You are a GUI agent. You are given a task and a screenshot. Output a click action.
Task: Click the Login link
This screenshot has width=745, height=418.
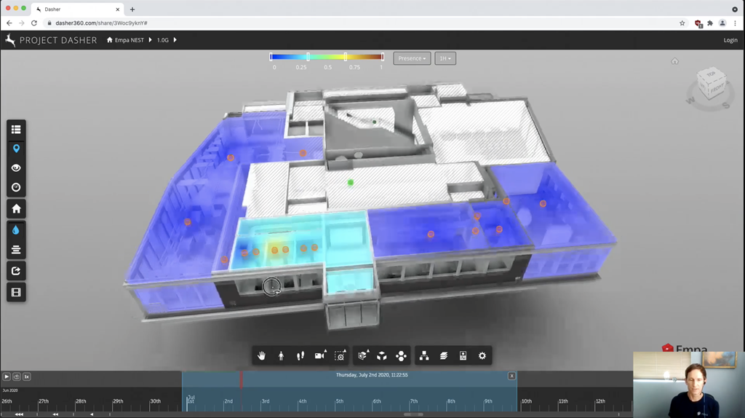pyautogui.click(x=730, y=40)
